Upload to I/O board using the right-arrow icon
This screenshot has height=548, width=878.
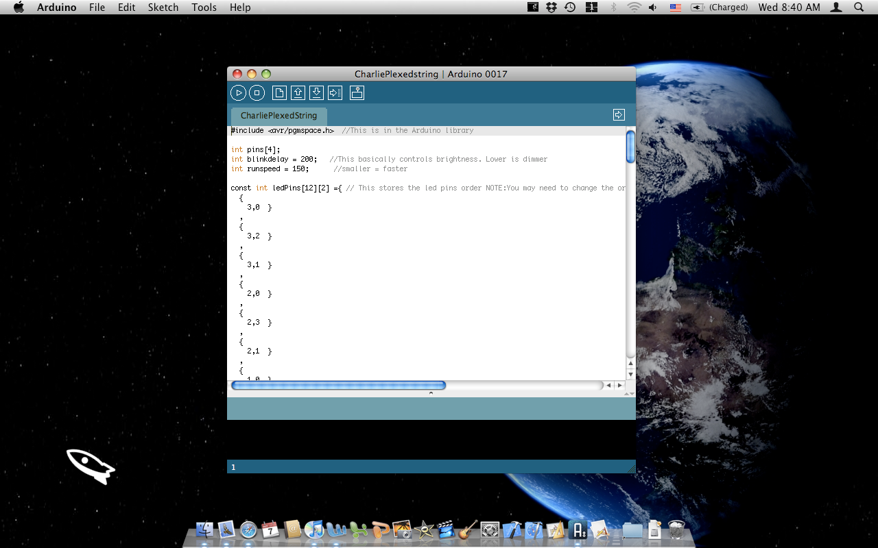(335, 93)
